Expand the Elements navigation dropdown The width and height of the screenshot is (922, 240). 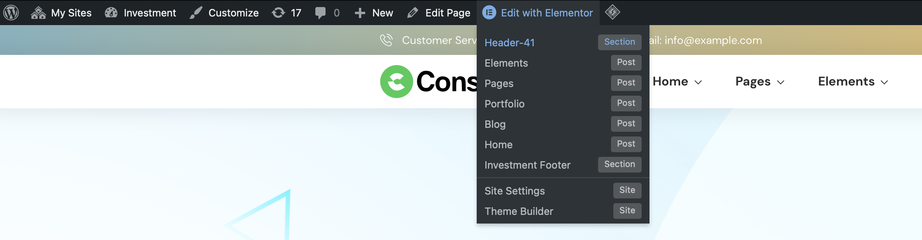(853, 82)
